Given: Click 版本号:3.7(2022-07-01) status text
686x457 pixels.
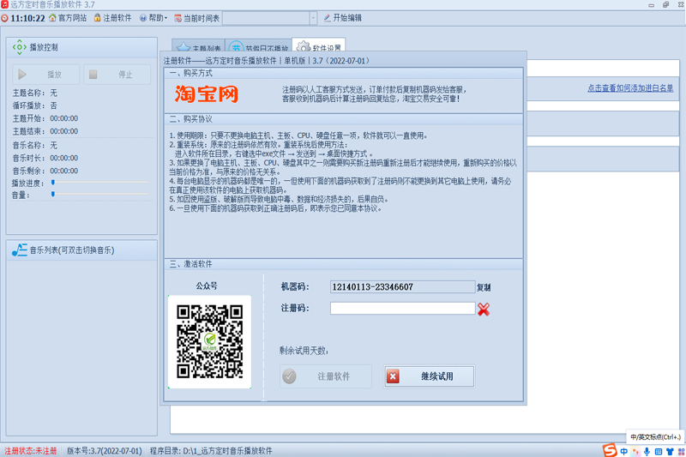Looking at the screenshot, I should (104, 451).
